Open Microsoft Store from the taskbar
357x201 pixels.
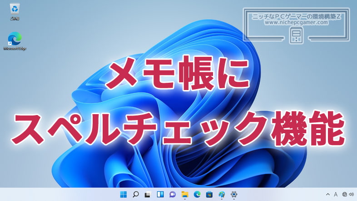[209, 194]
